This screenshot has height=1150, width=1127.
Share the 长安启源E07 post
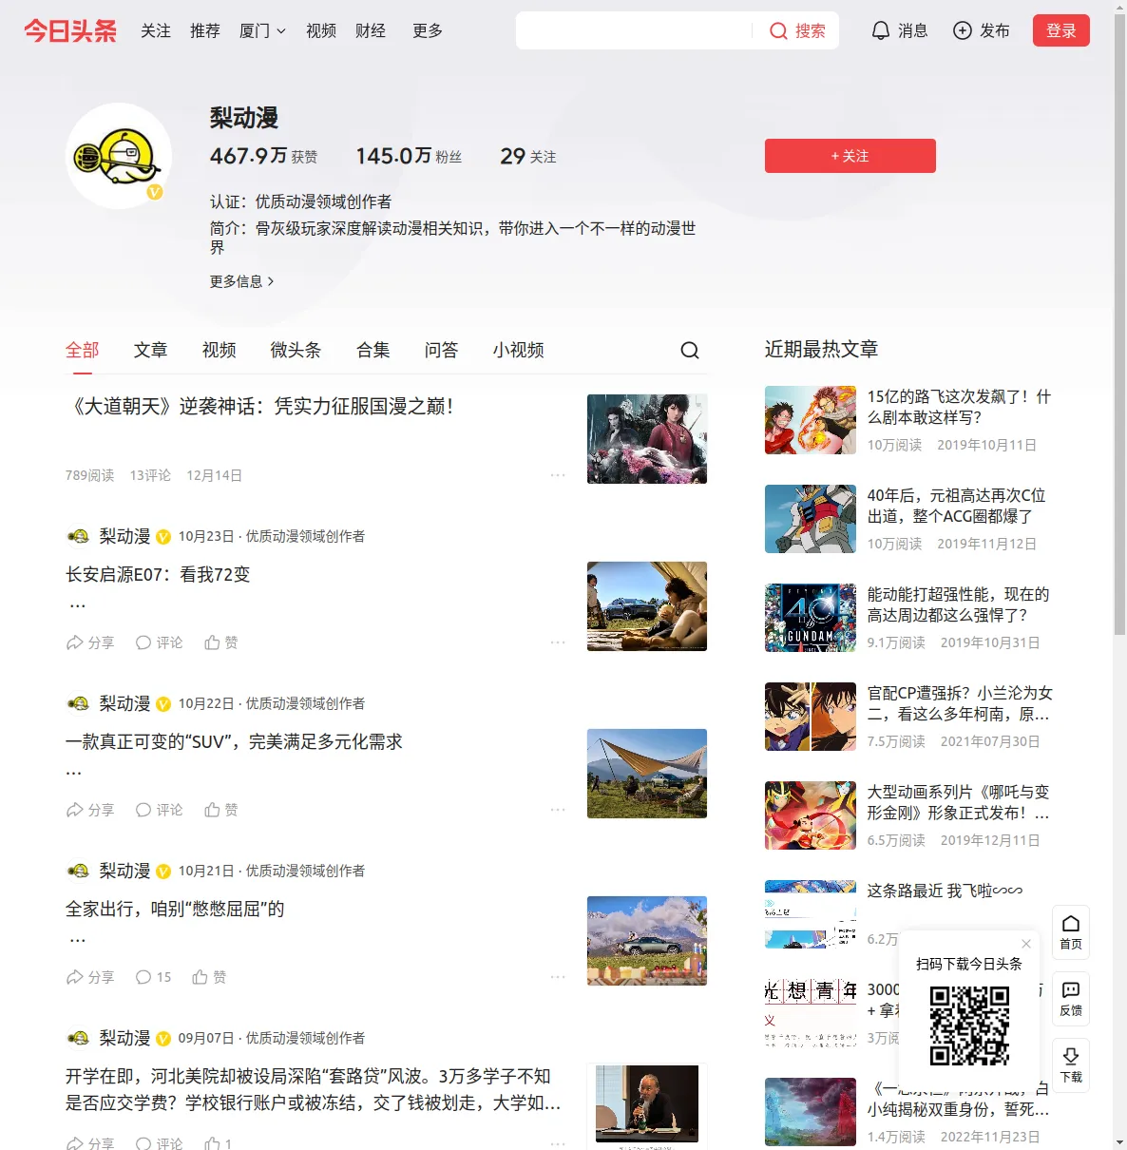coord(89,642)
